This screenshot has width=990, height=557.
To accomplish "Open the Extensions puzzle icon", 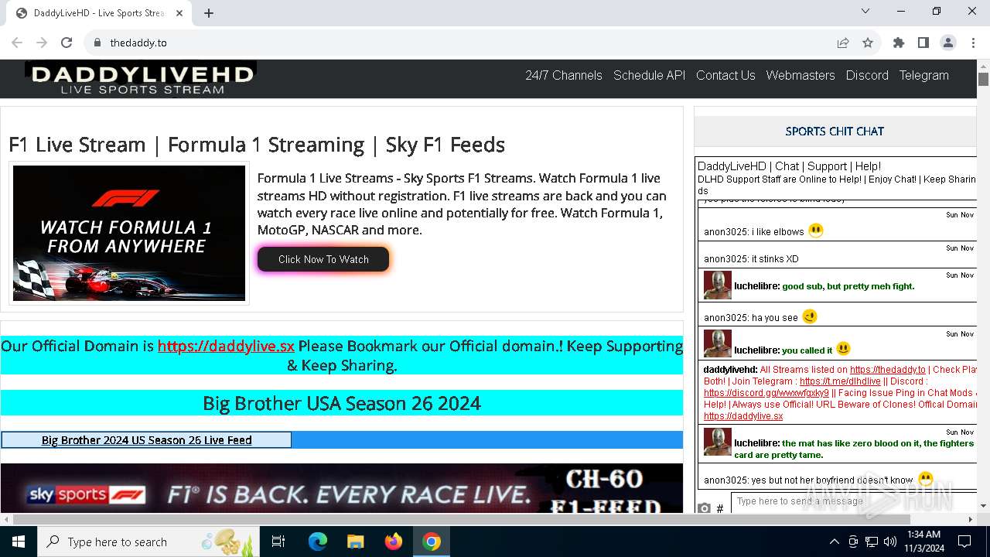I will (899, 43).
